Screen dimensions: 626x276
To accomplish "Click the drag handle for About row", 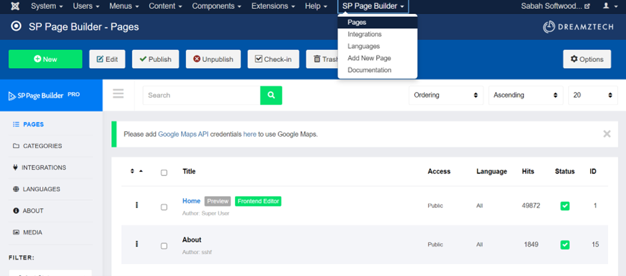I will pos(137,243).
